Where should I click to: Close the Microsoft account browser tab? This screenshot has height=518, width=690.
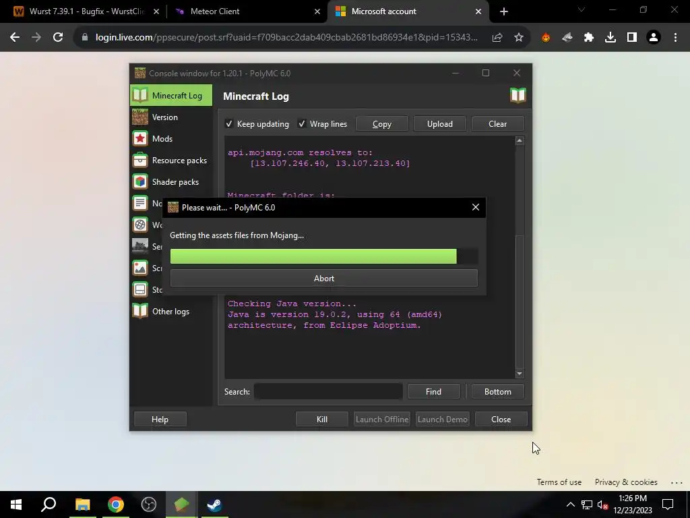tap(478, 11)
